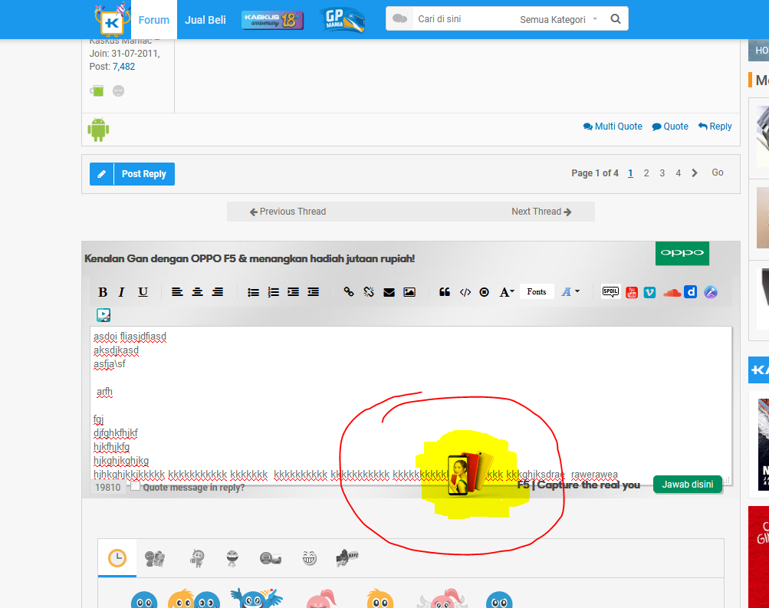Image resolution: width=769 pixels, height=608 pixels.
Task: Open the GP Mania banner icon
Action: [343, 20]
